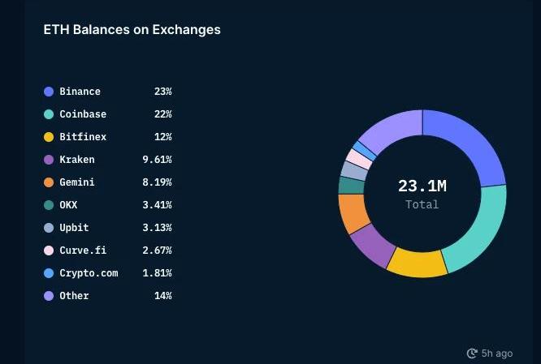This screenshot has height=364, width=541.
Task: Click the Kraken purple legend dot
Action: 49,160
